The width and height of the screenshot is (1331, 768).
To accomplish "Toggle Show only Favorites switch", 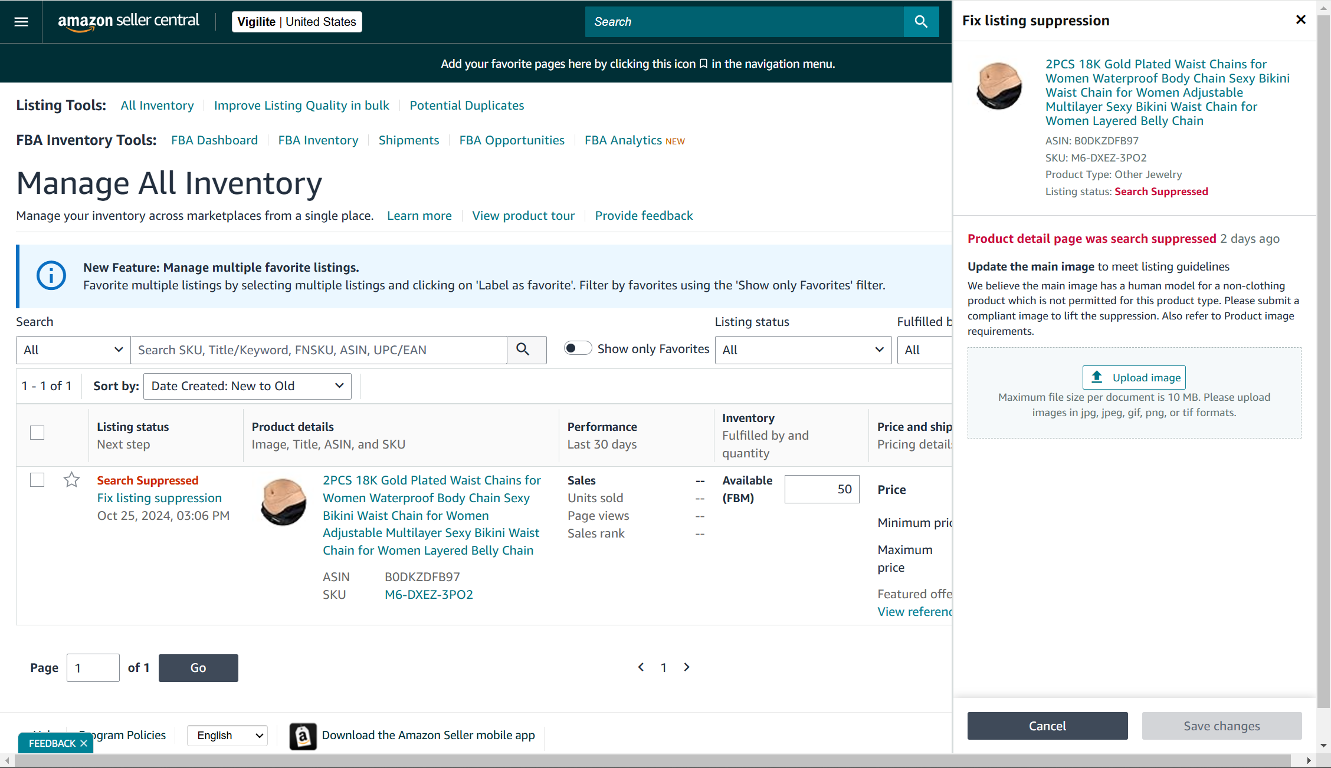I will pos(578,348).
